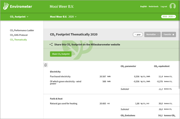Image resolution: width=180 pixels, height=119 pixels.
Task: Click Share CO2 footprint button
Action: [x=61, y=54]
